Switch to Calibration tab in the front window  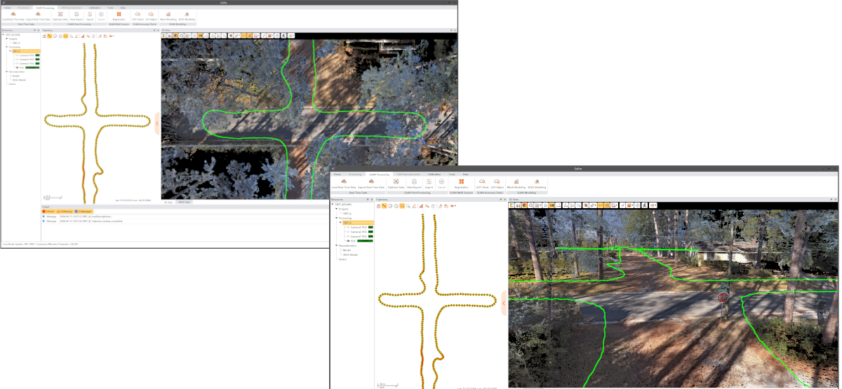434,174
